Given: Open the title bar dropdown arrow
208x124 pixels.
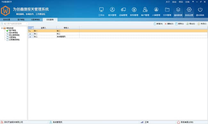Looking at the screenshot, I should tap(193, 2).
